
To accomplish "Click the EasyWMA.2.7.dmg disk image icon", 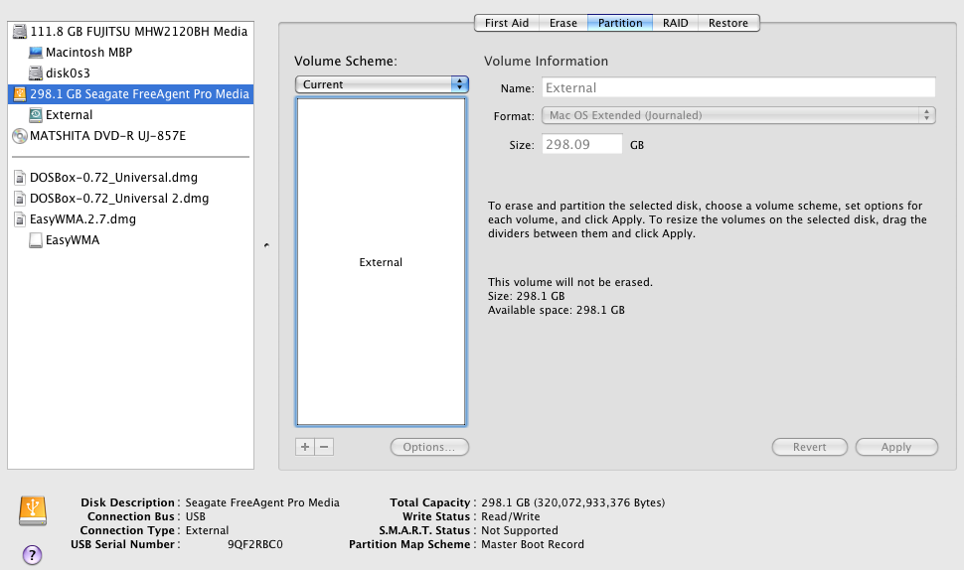I will coord(20,219).
